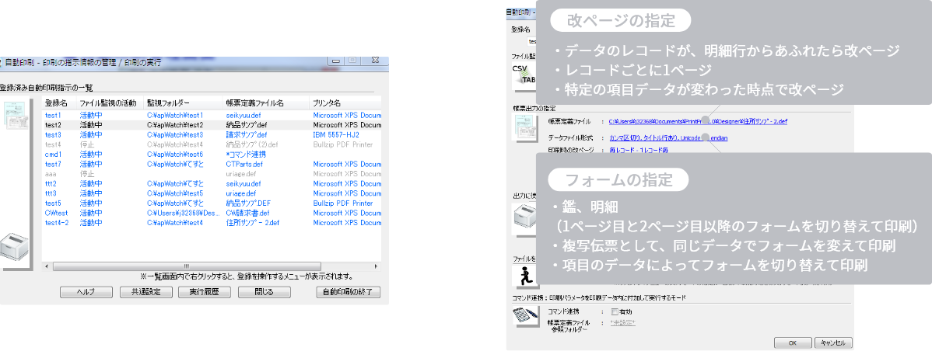Select the test2 row in the list
Image resolution: width=932 pixels, height=351 pixels.
point(54,124)
